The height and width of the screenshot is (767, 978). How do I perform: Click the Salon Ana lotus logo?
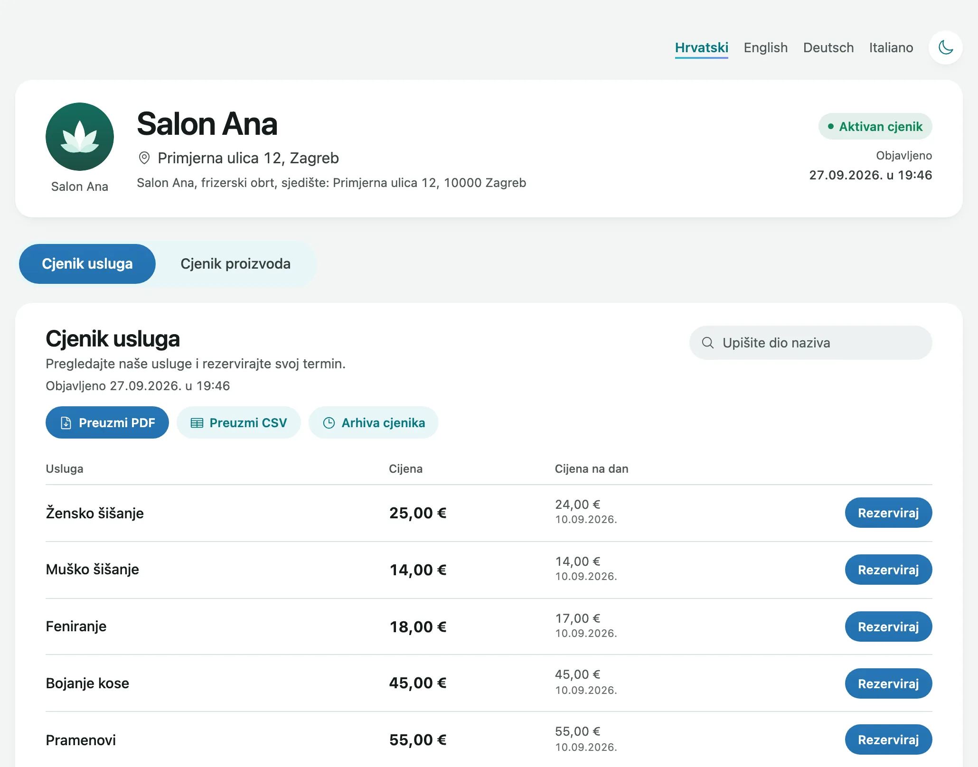pyautogui.click(x=80, y=137)
